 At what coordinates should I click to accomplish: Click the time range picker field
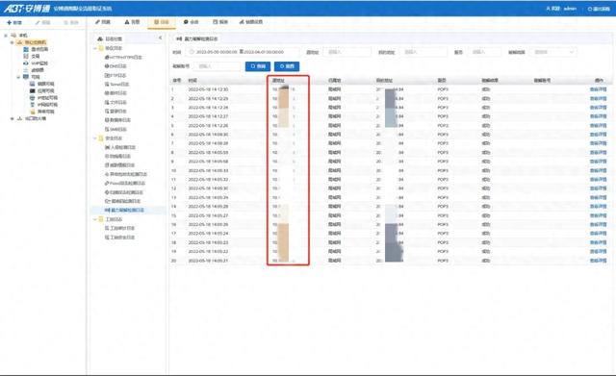[242, 52]
